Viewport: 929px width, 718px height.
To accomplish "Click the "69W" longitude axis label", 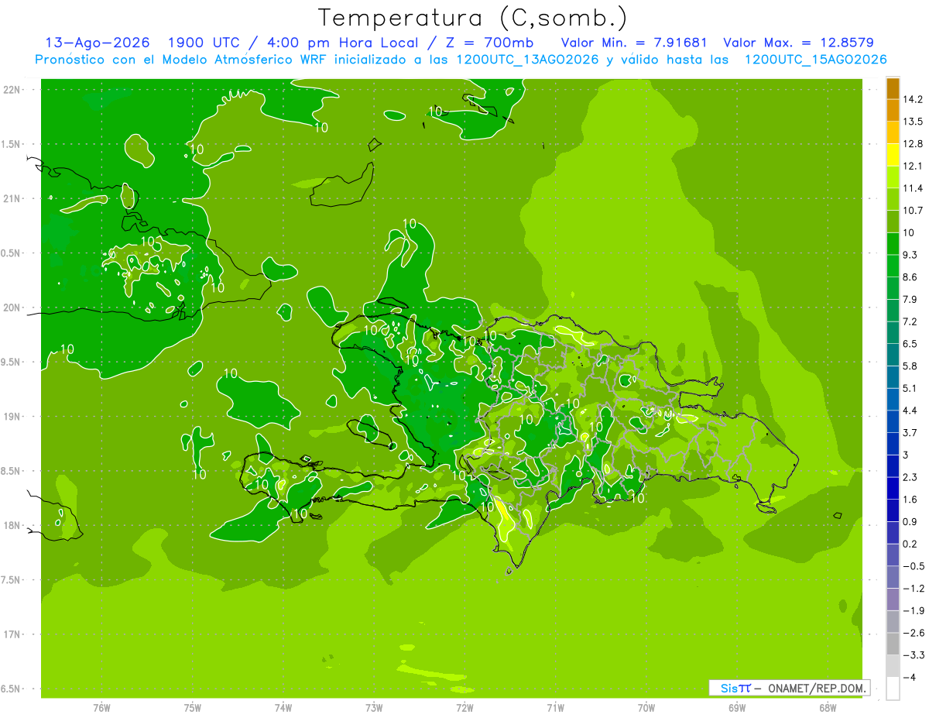I will 737,707.
